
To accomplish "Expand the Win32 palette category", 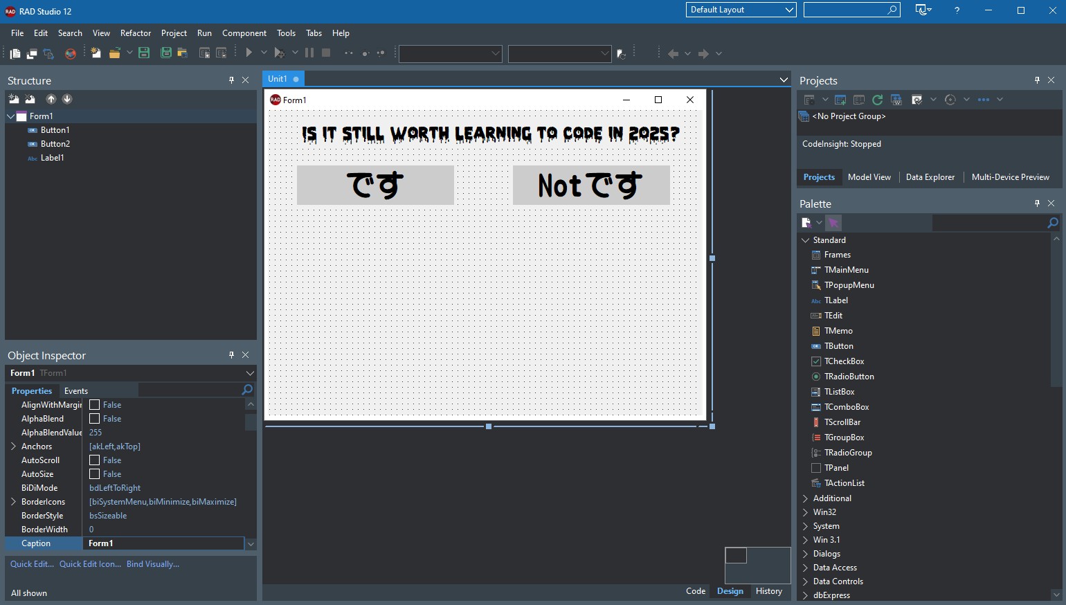I will (x=806, y=512).
